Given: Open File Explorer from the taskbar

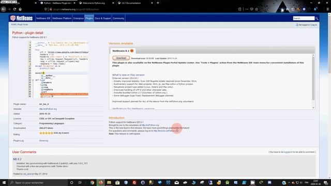Looking at the screenshot, I should (x=109, y=182).
